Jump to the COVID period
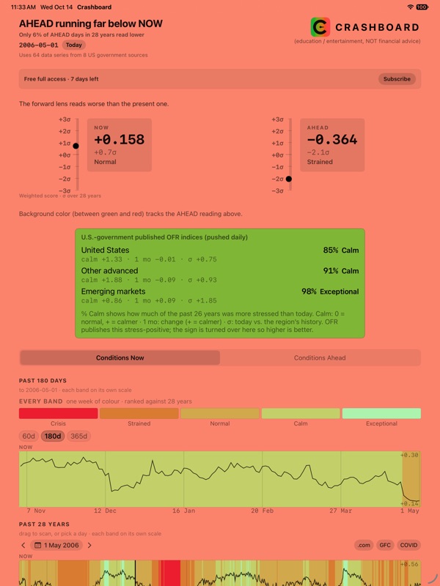 408,545
